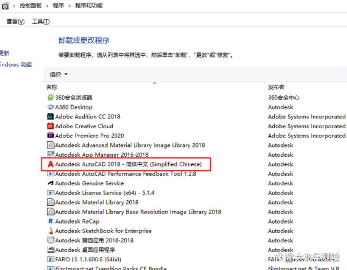Click the Autodesk 桌面应用程序 icon
Image resolution: width=347 pixels, height=270 pixels.
click(x=51, y=249)
